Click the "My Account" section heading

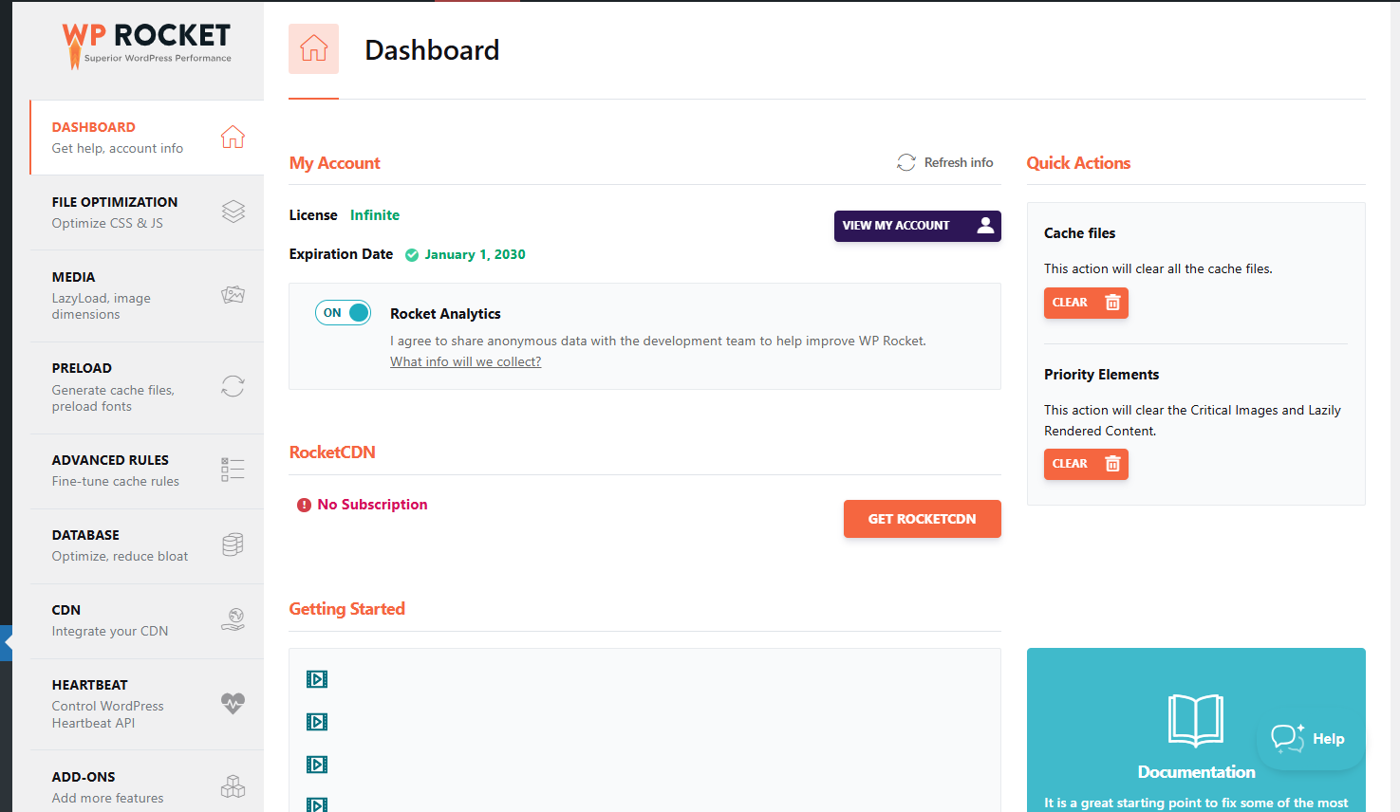click(x=335, y=163)
